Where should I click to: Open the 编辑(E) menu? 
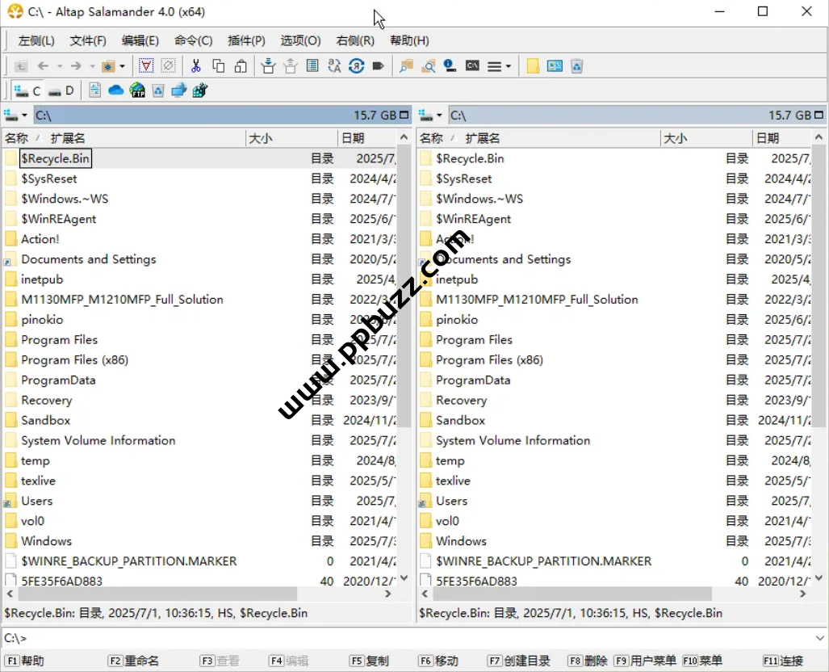click(140, 40)
